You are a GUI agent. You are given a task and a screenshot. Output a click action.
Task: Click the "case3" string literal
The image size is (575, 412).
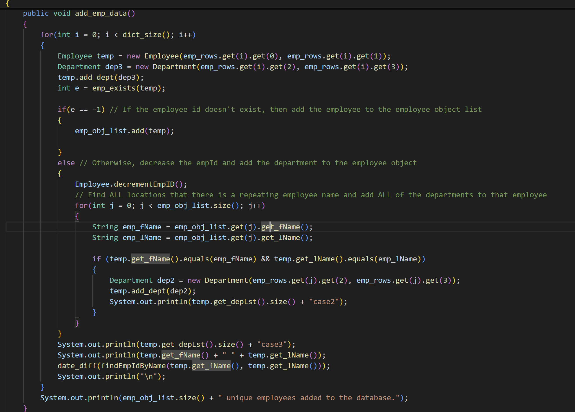pyautogui.click(x=272, y=345)
